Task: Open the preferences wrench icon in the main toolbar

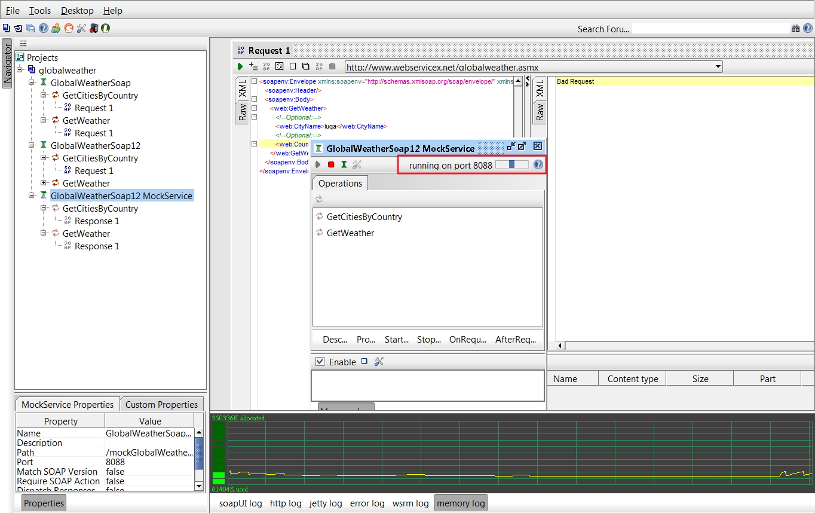Action: [x=82, y=28]
